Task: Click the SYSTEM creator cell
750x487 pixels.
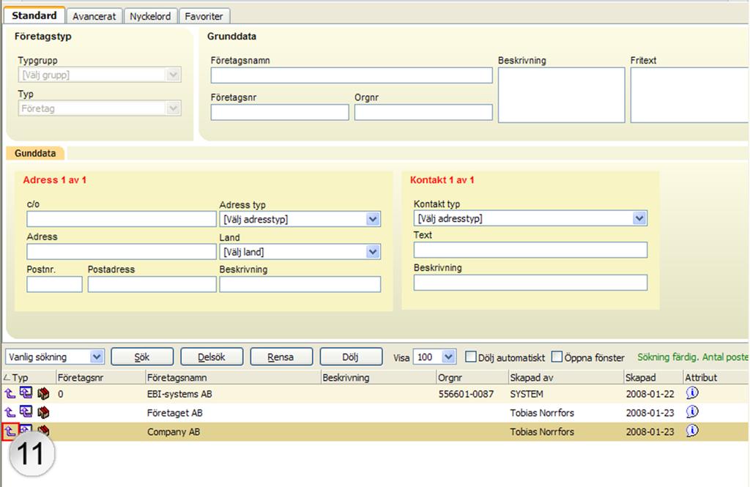Action: point(527,394)
